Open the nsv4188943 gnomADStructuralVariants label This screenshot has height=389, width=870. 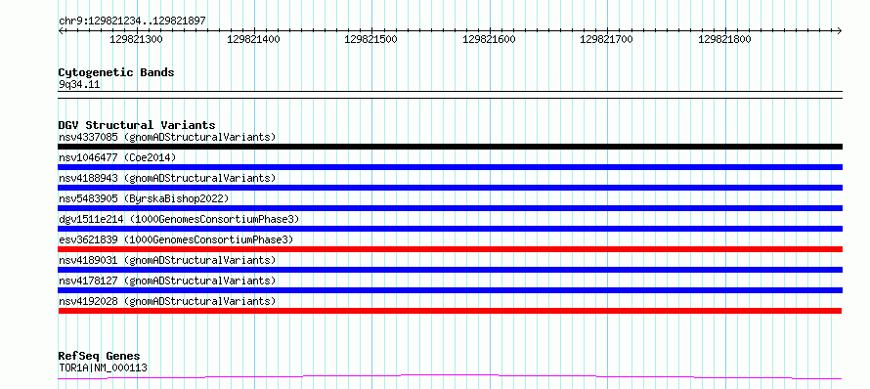tap(167, 178)
